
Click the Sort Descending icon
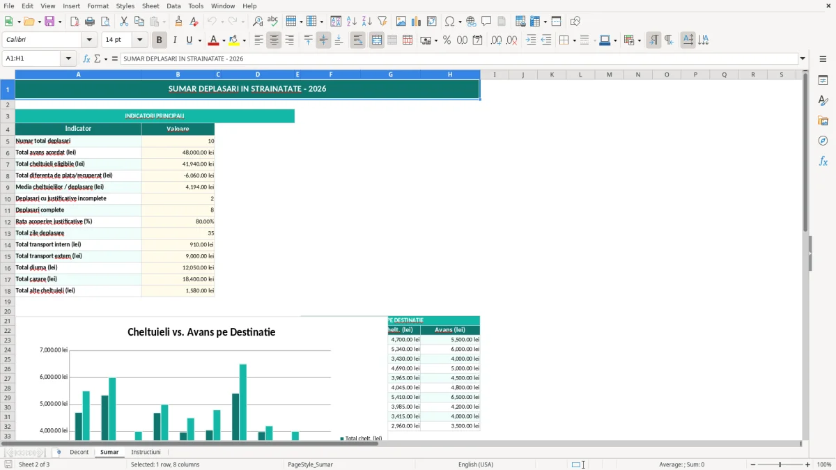pyautogui.click(x=366, y=22)
